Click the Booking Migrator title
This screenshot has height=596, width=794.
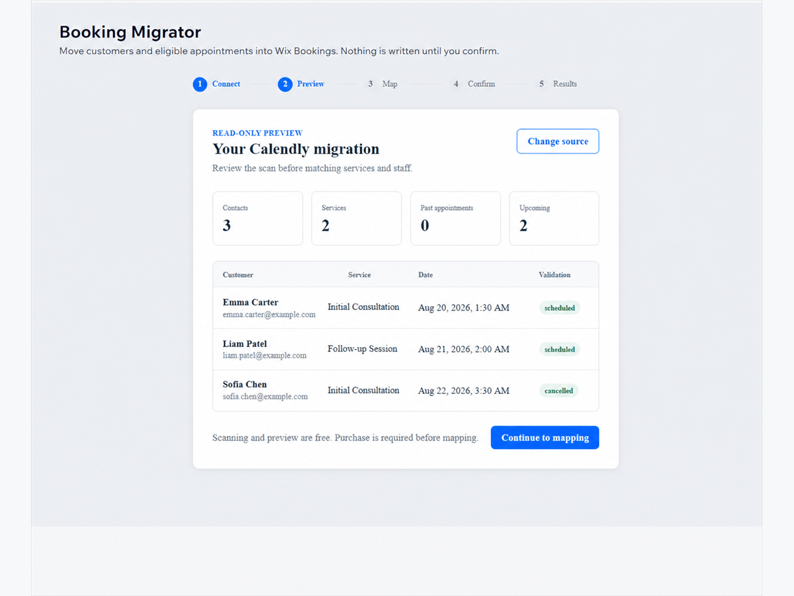pyautogui.click(x=130, y=32)
